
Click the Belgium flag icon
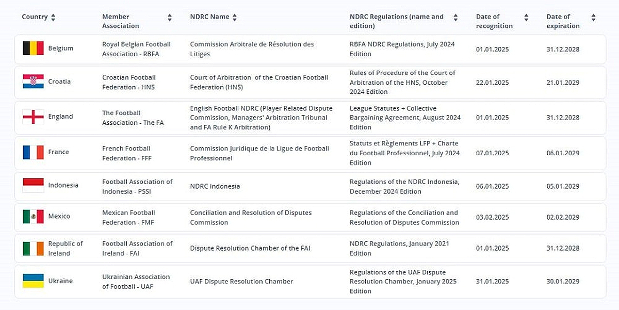[33, 48]
